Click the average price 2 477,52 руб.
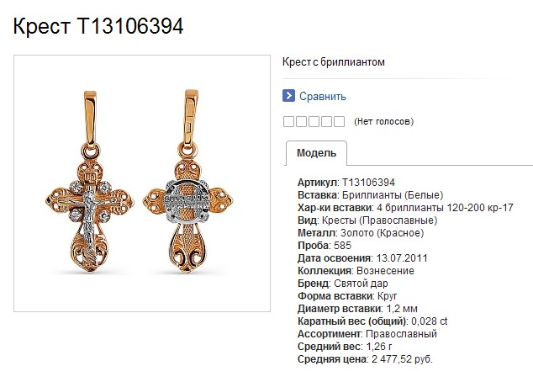The height and width of the screenshot is (382, 533). tap(402, 359)
